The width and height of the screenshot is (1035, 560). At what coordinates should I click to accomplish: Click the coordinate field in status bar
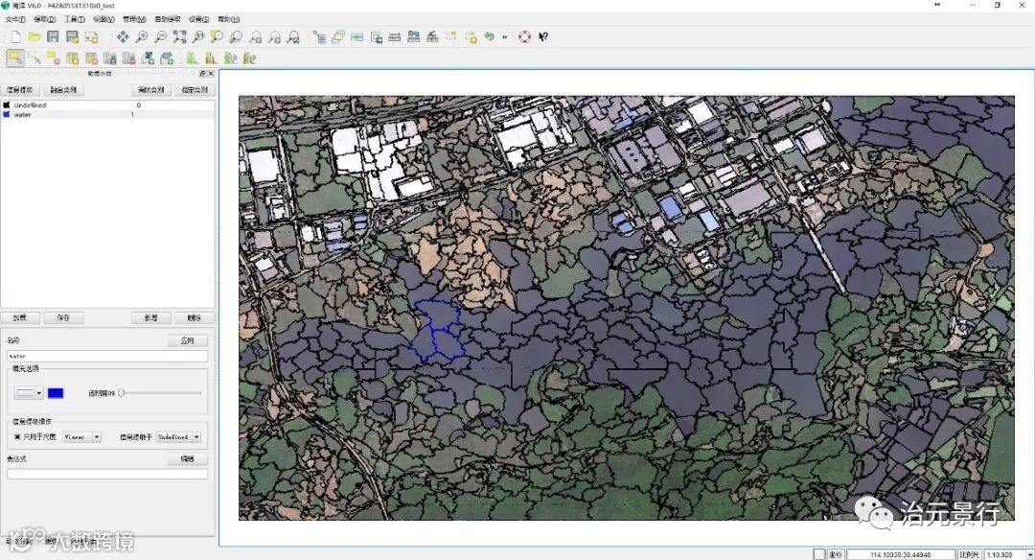coord(900,554)
